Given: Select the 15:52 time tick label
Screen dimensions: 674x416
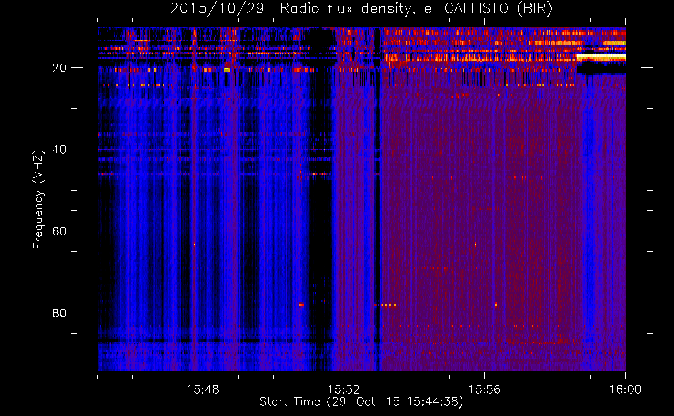Looking at the screenshot, I should pos(344,390).
